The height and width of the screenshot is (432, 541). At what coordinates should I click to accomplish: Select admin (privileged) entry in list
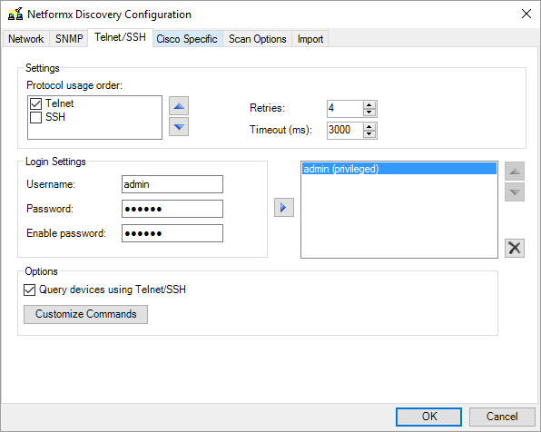(x=399, y=169)
